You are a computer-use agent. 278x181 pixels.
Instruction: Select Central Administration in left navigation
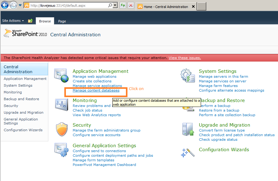click(x=24, y=69)
